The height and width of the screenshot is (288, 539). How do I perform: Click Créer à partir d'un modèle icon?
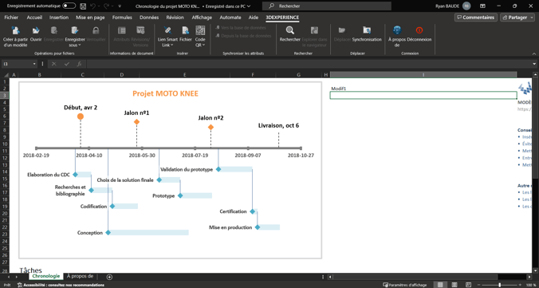(15, 30)
